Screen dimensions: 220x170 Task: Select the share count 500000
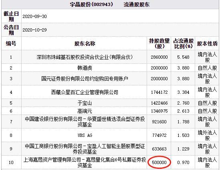(159, 162)
